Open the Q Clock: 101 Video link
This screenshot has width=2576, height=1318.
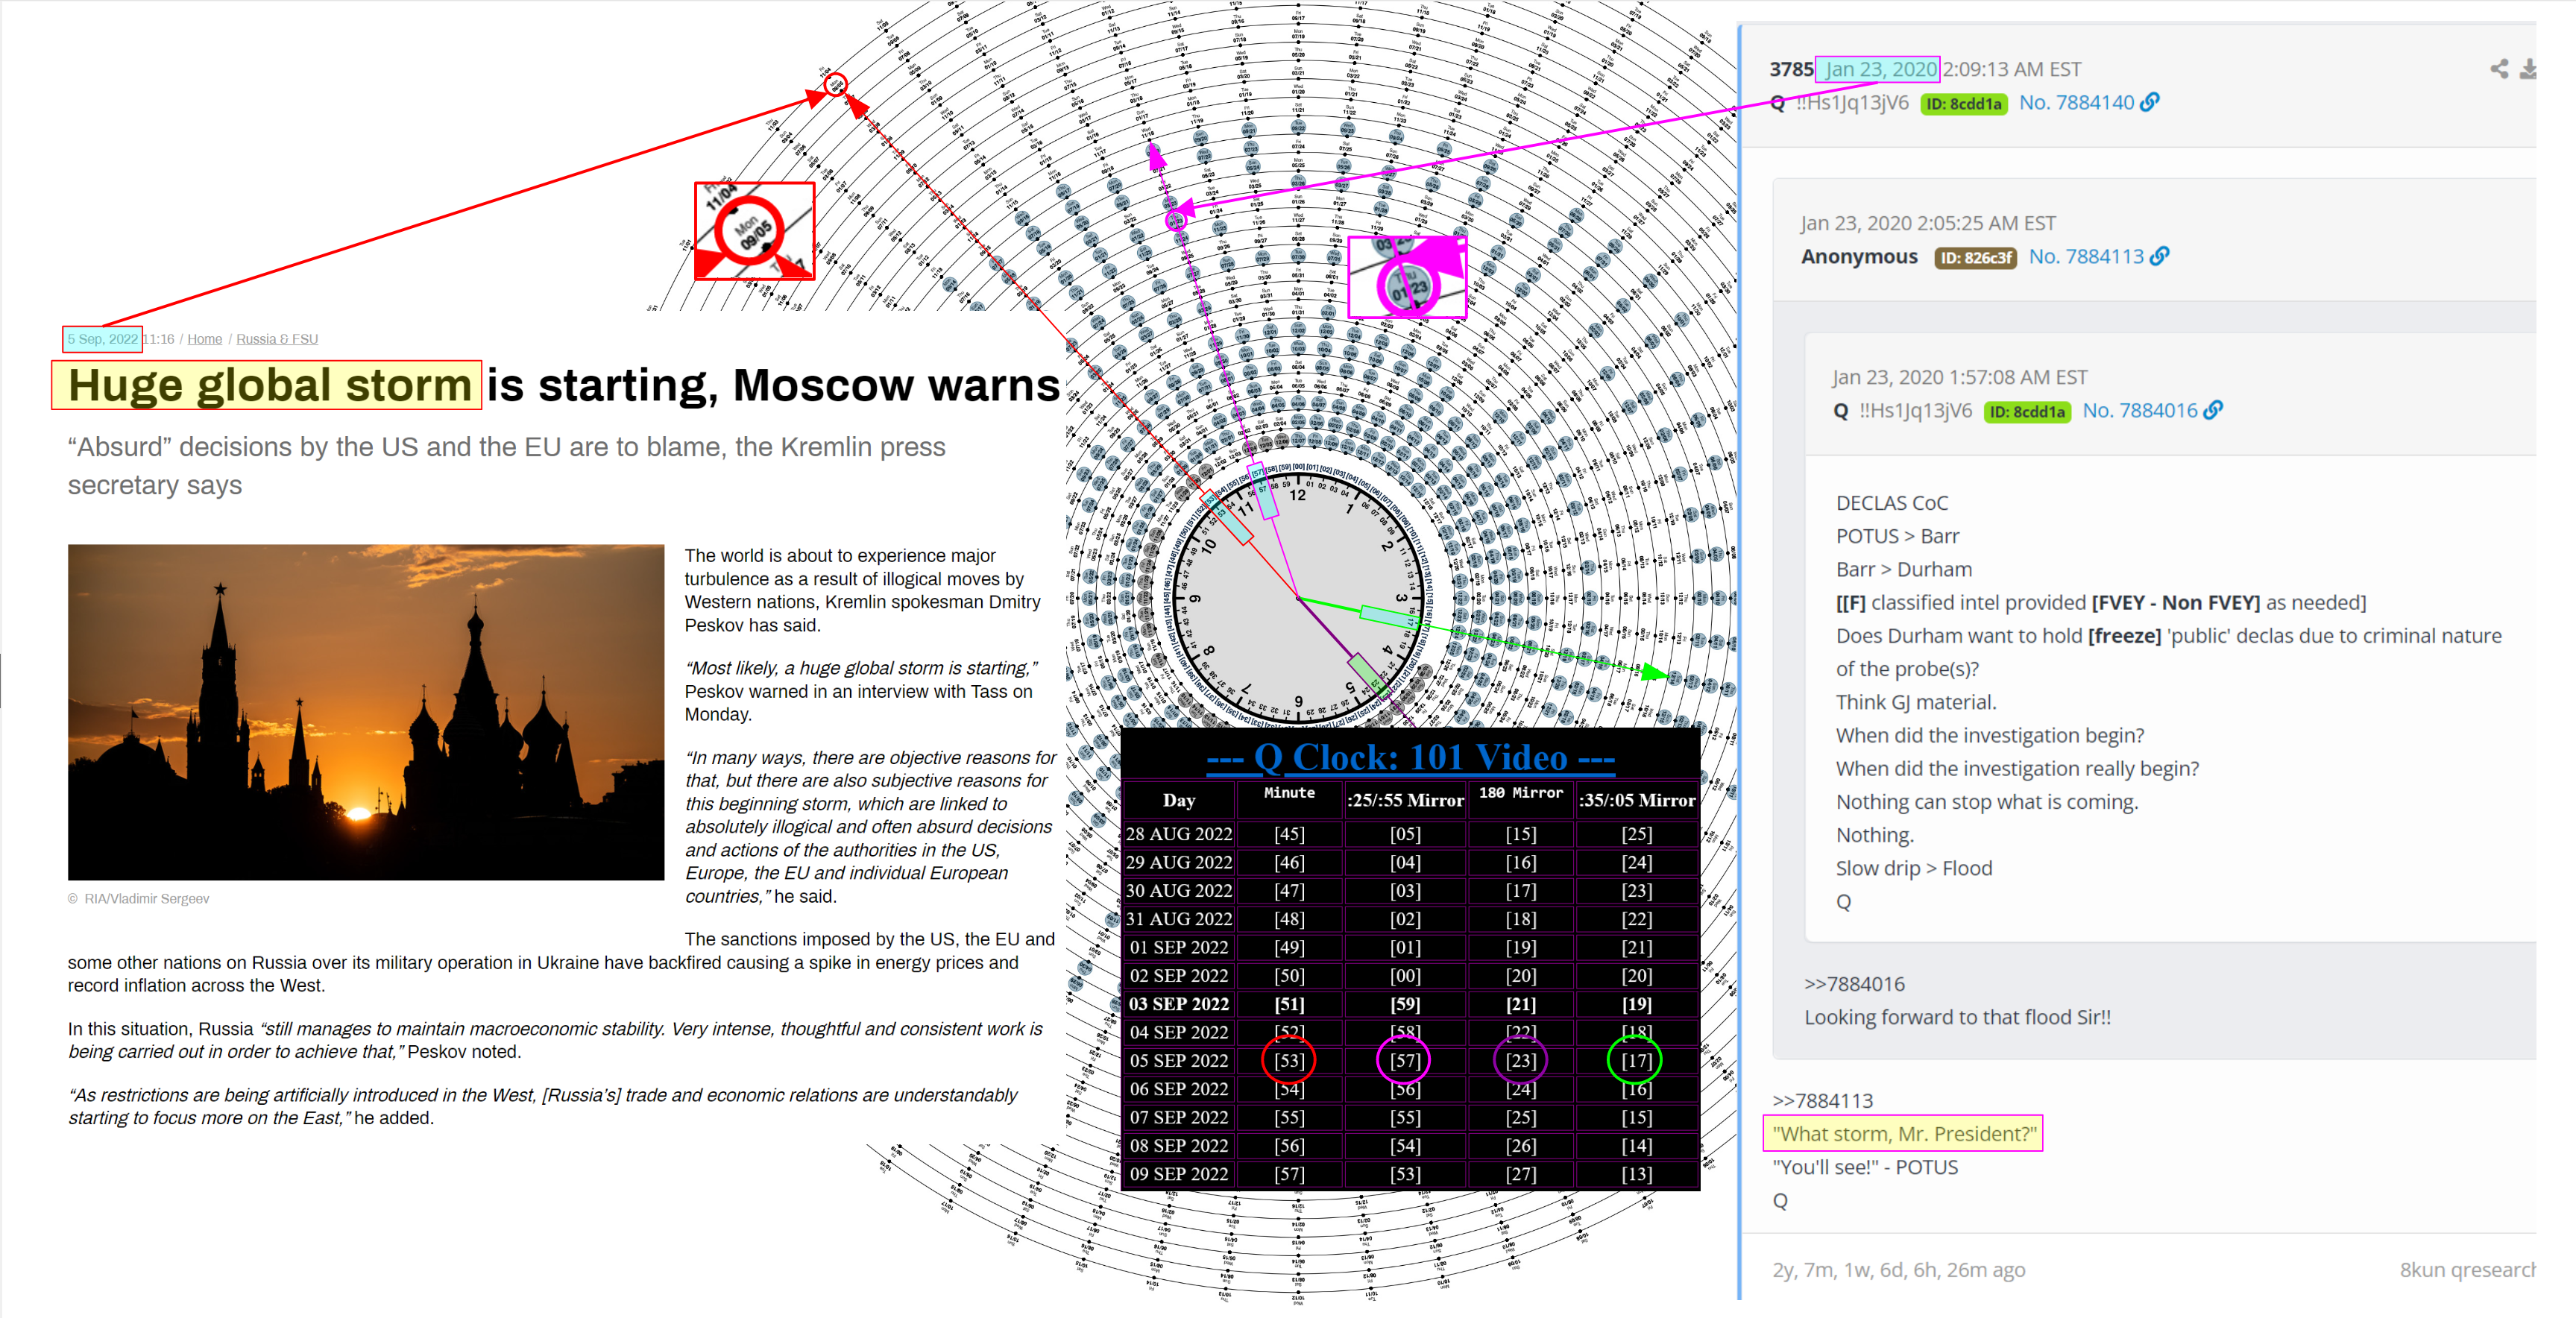(x=1410, y=757)
